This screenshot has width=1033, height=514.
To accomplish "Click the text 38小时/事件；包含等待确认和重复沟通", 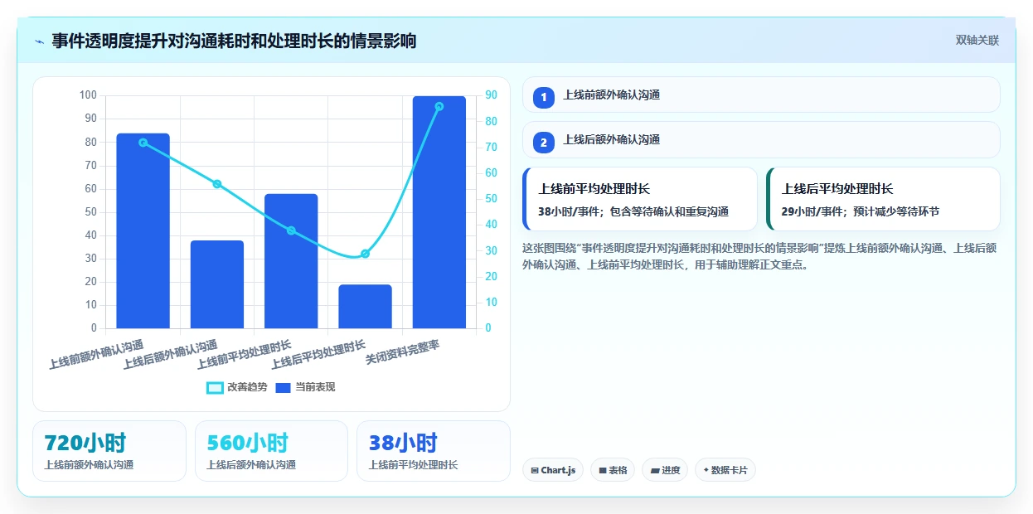I will [x=633, y=212].
